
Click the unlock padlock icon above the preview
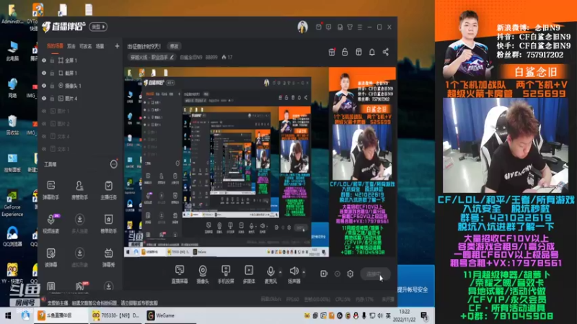pyautogui.click(x=345, y=52)
